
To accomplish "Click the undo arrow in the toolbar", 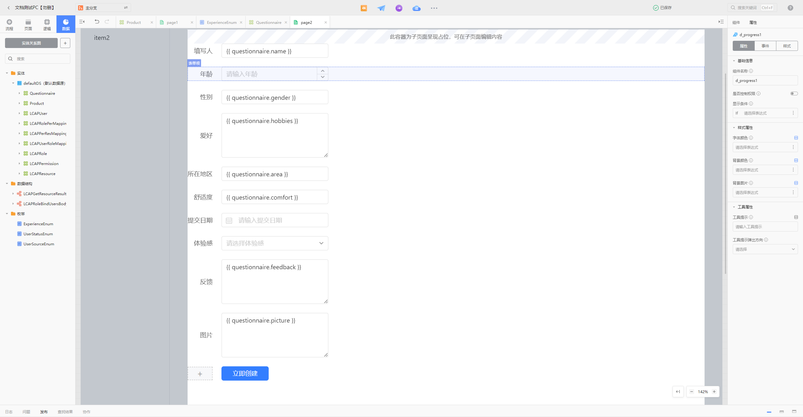I will (x=97, y=22).
